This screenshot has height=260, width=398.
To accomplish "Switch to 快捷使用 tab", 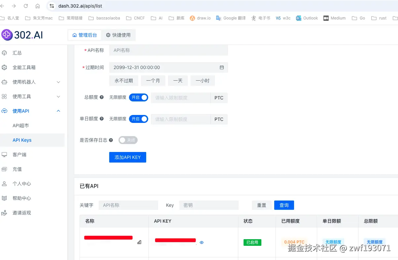I will (x=118, y=35).
